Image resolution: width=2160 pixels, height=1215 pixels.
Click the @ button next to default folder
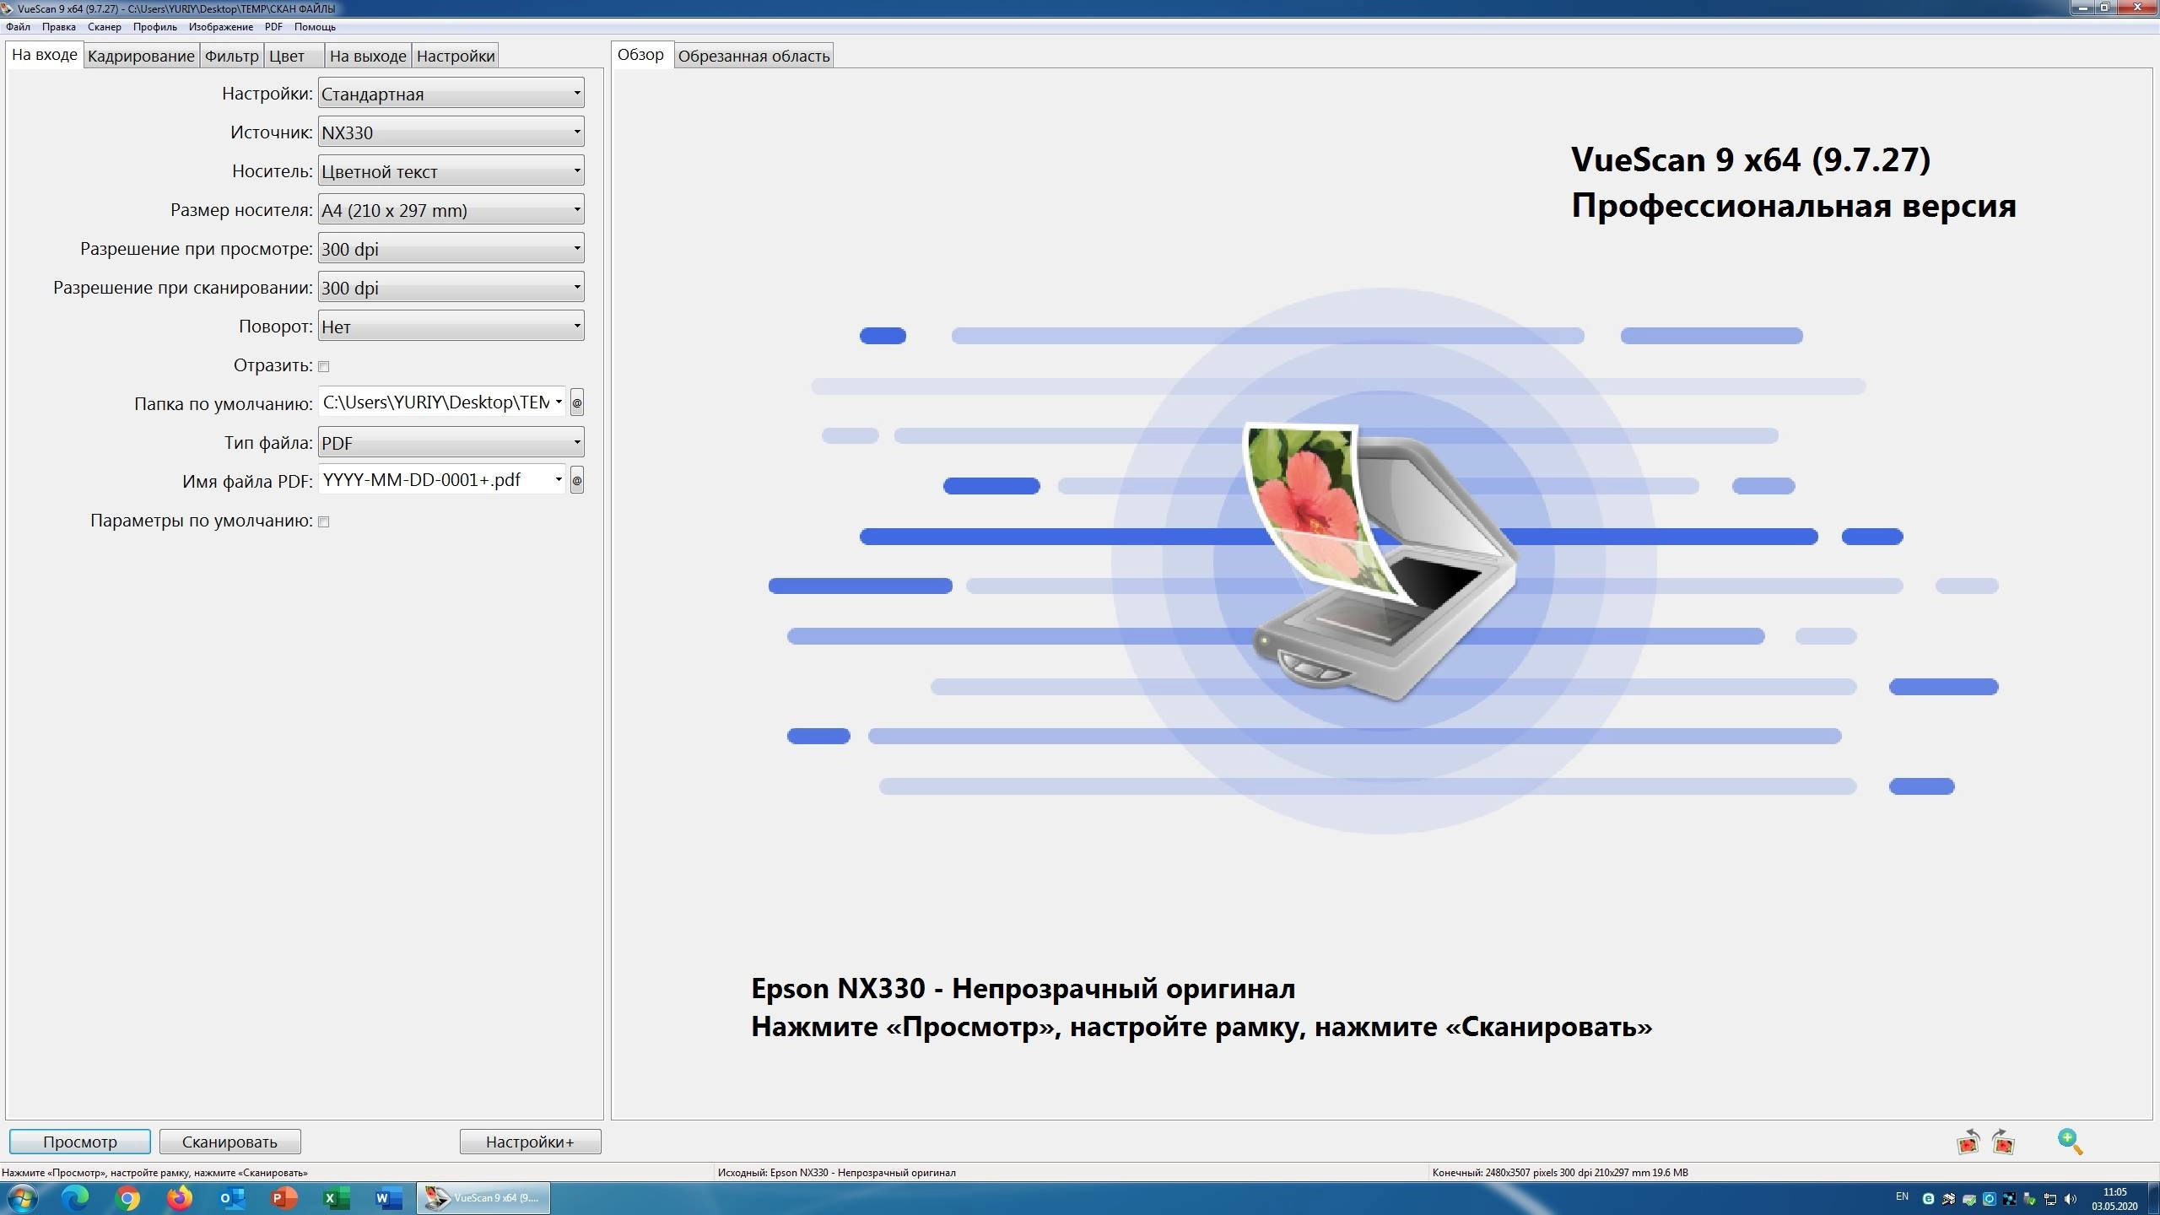[577, 402]
